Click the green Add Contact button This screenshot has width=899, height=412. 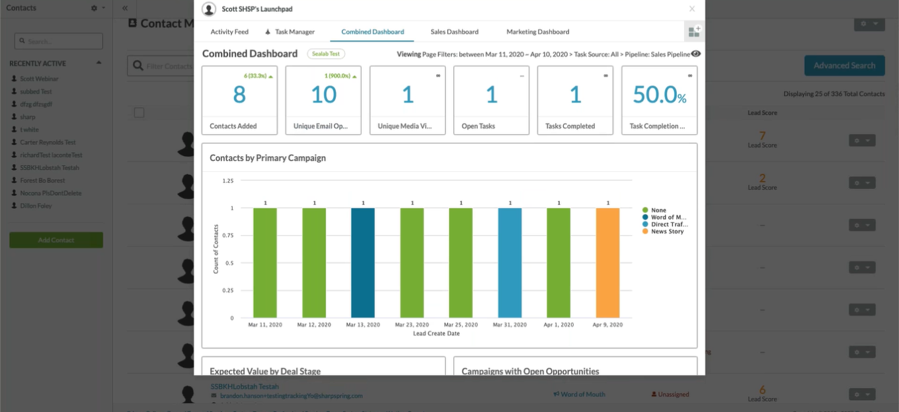pos(56,240)
